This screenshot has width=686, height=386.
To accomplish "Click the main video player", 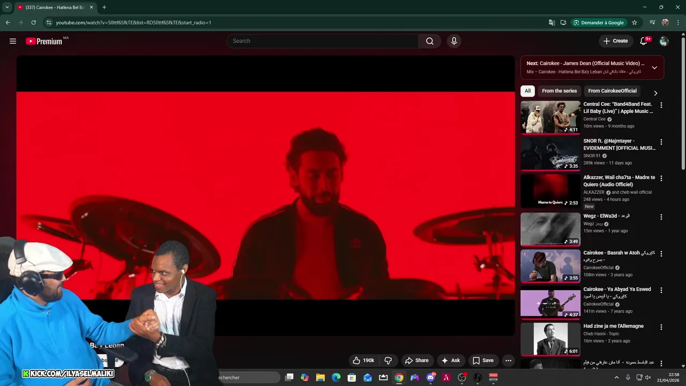I will [265, 196].
